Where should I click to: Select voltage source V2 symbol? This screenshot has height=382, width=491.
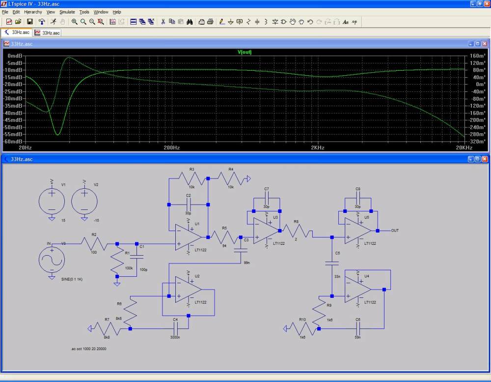84,201
